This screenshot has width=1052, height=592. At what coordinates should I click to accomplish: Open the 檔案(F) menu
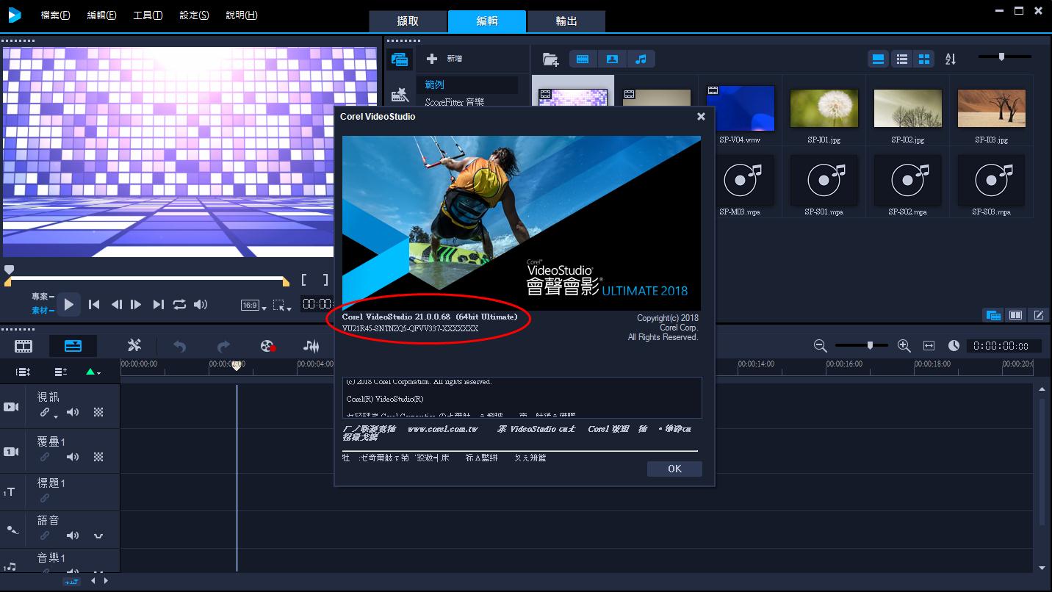click(56, 15)
